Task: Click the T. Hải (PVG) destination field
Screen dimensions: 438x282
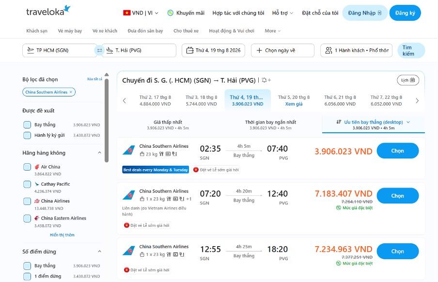Action: coord(139,50)
